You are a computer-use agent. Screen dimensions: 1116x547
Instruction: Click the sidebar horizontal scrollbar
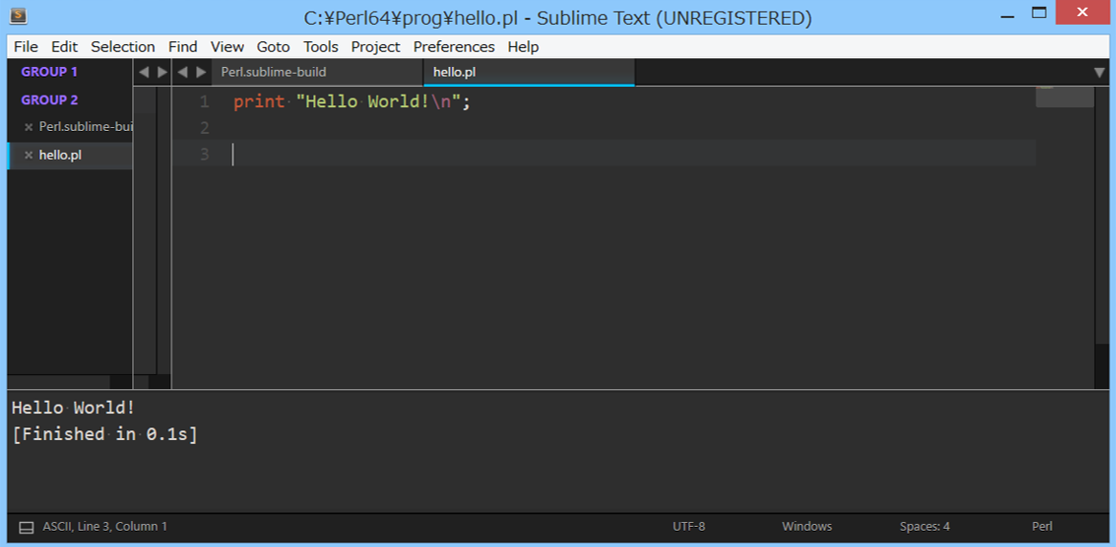(58, 382)
